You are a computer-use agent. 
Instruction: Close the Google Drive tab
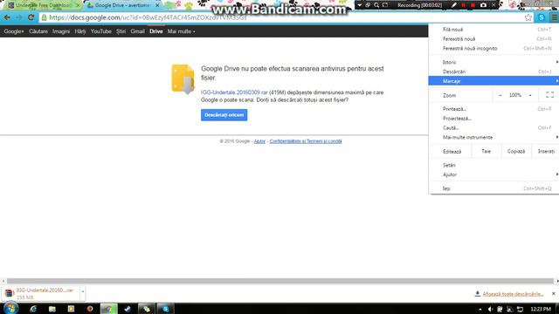(x=157, y=5)
